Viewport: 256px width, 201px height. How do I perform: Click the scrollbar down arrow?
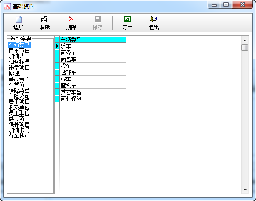(x=245, y=190)
